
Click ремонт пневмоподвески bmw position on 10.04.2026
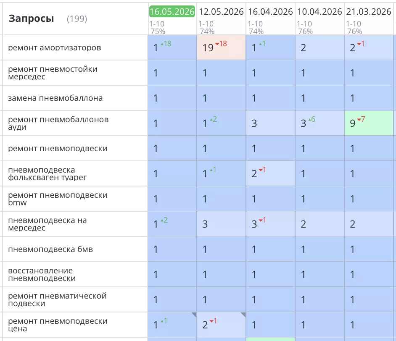pos(319,199)
